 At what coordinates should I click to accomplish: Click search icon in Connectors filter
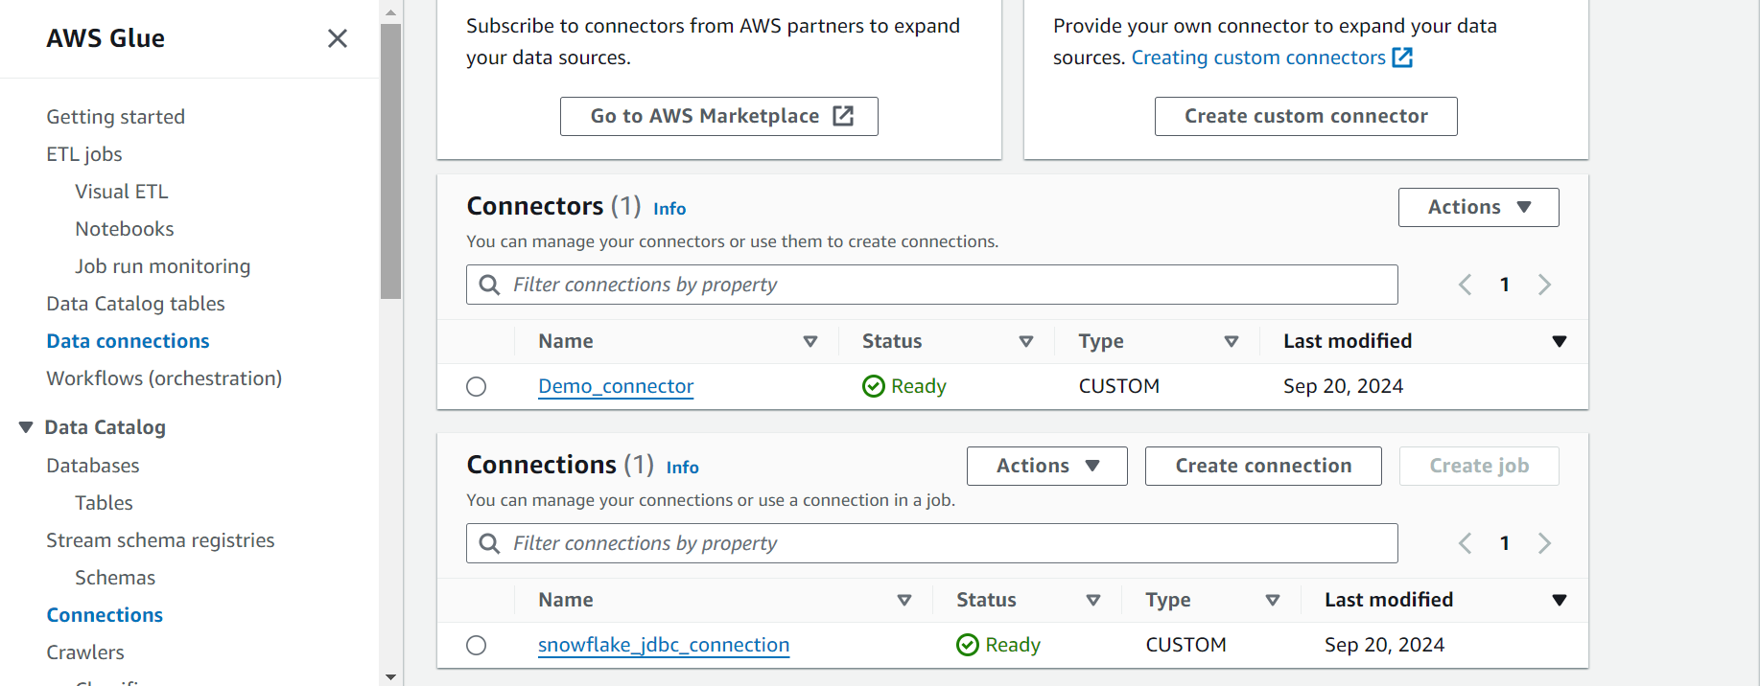pos(489,285)
